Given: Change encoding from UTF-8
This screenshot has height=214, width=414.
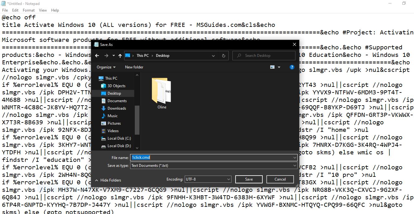Looking at the screenshot, I should pyautogui.click(x=208, y=179).
